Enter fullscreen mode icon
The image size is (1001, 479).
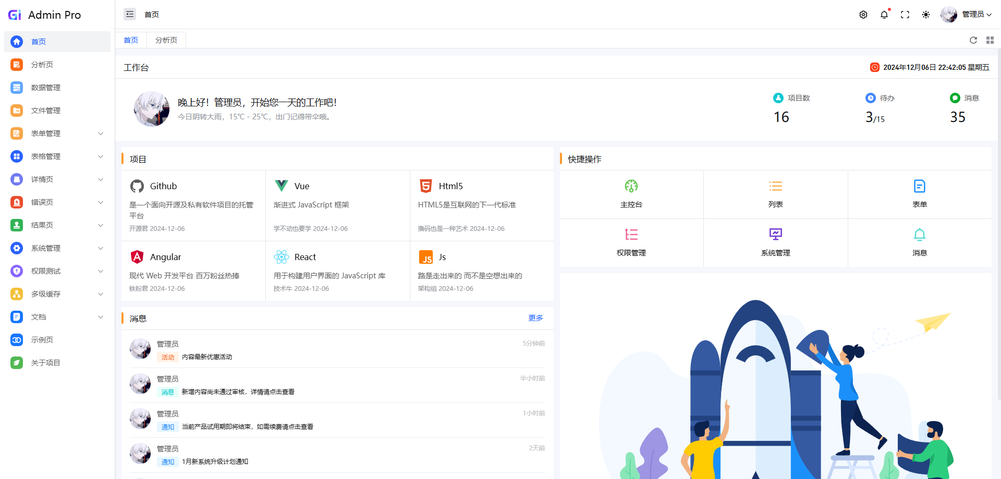905,15
